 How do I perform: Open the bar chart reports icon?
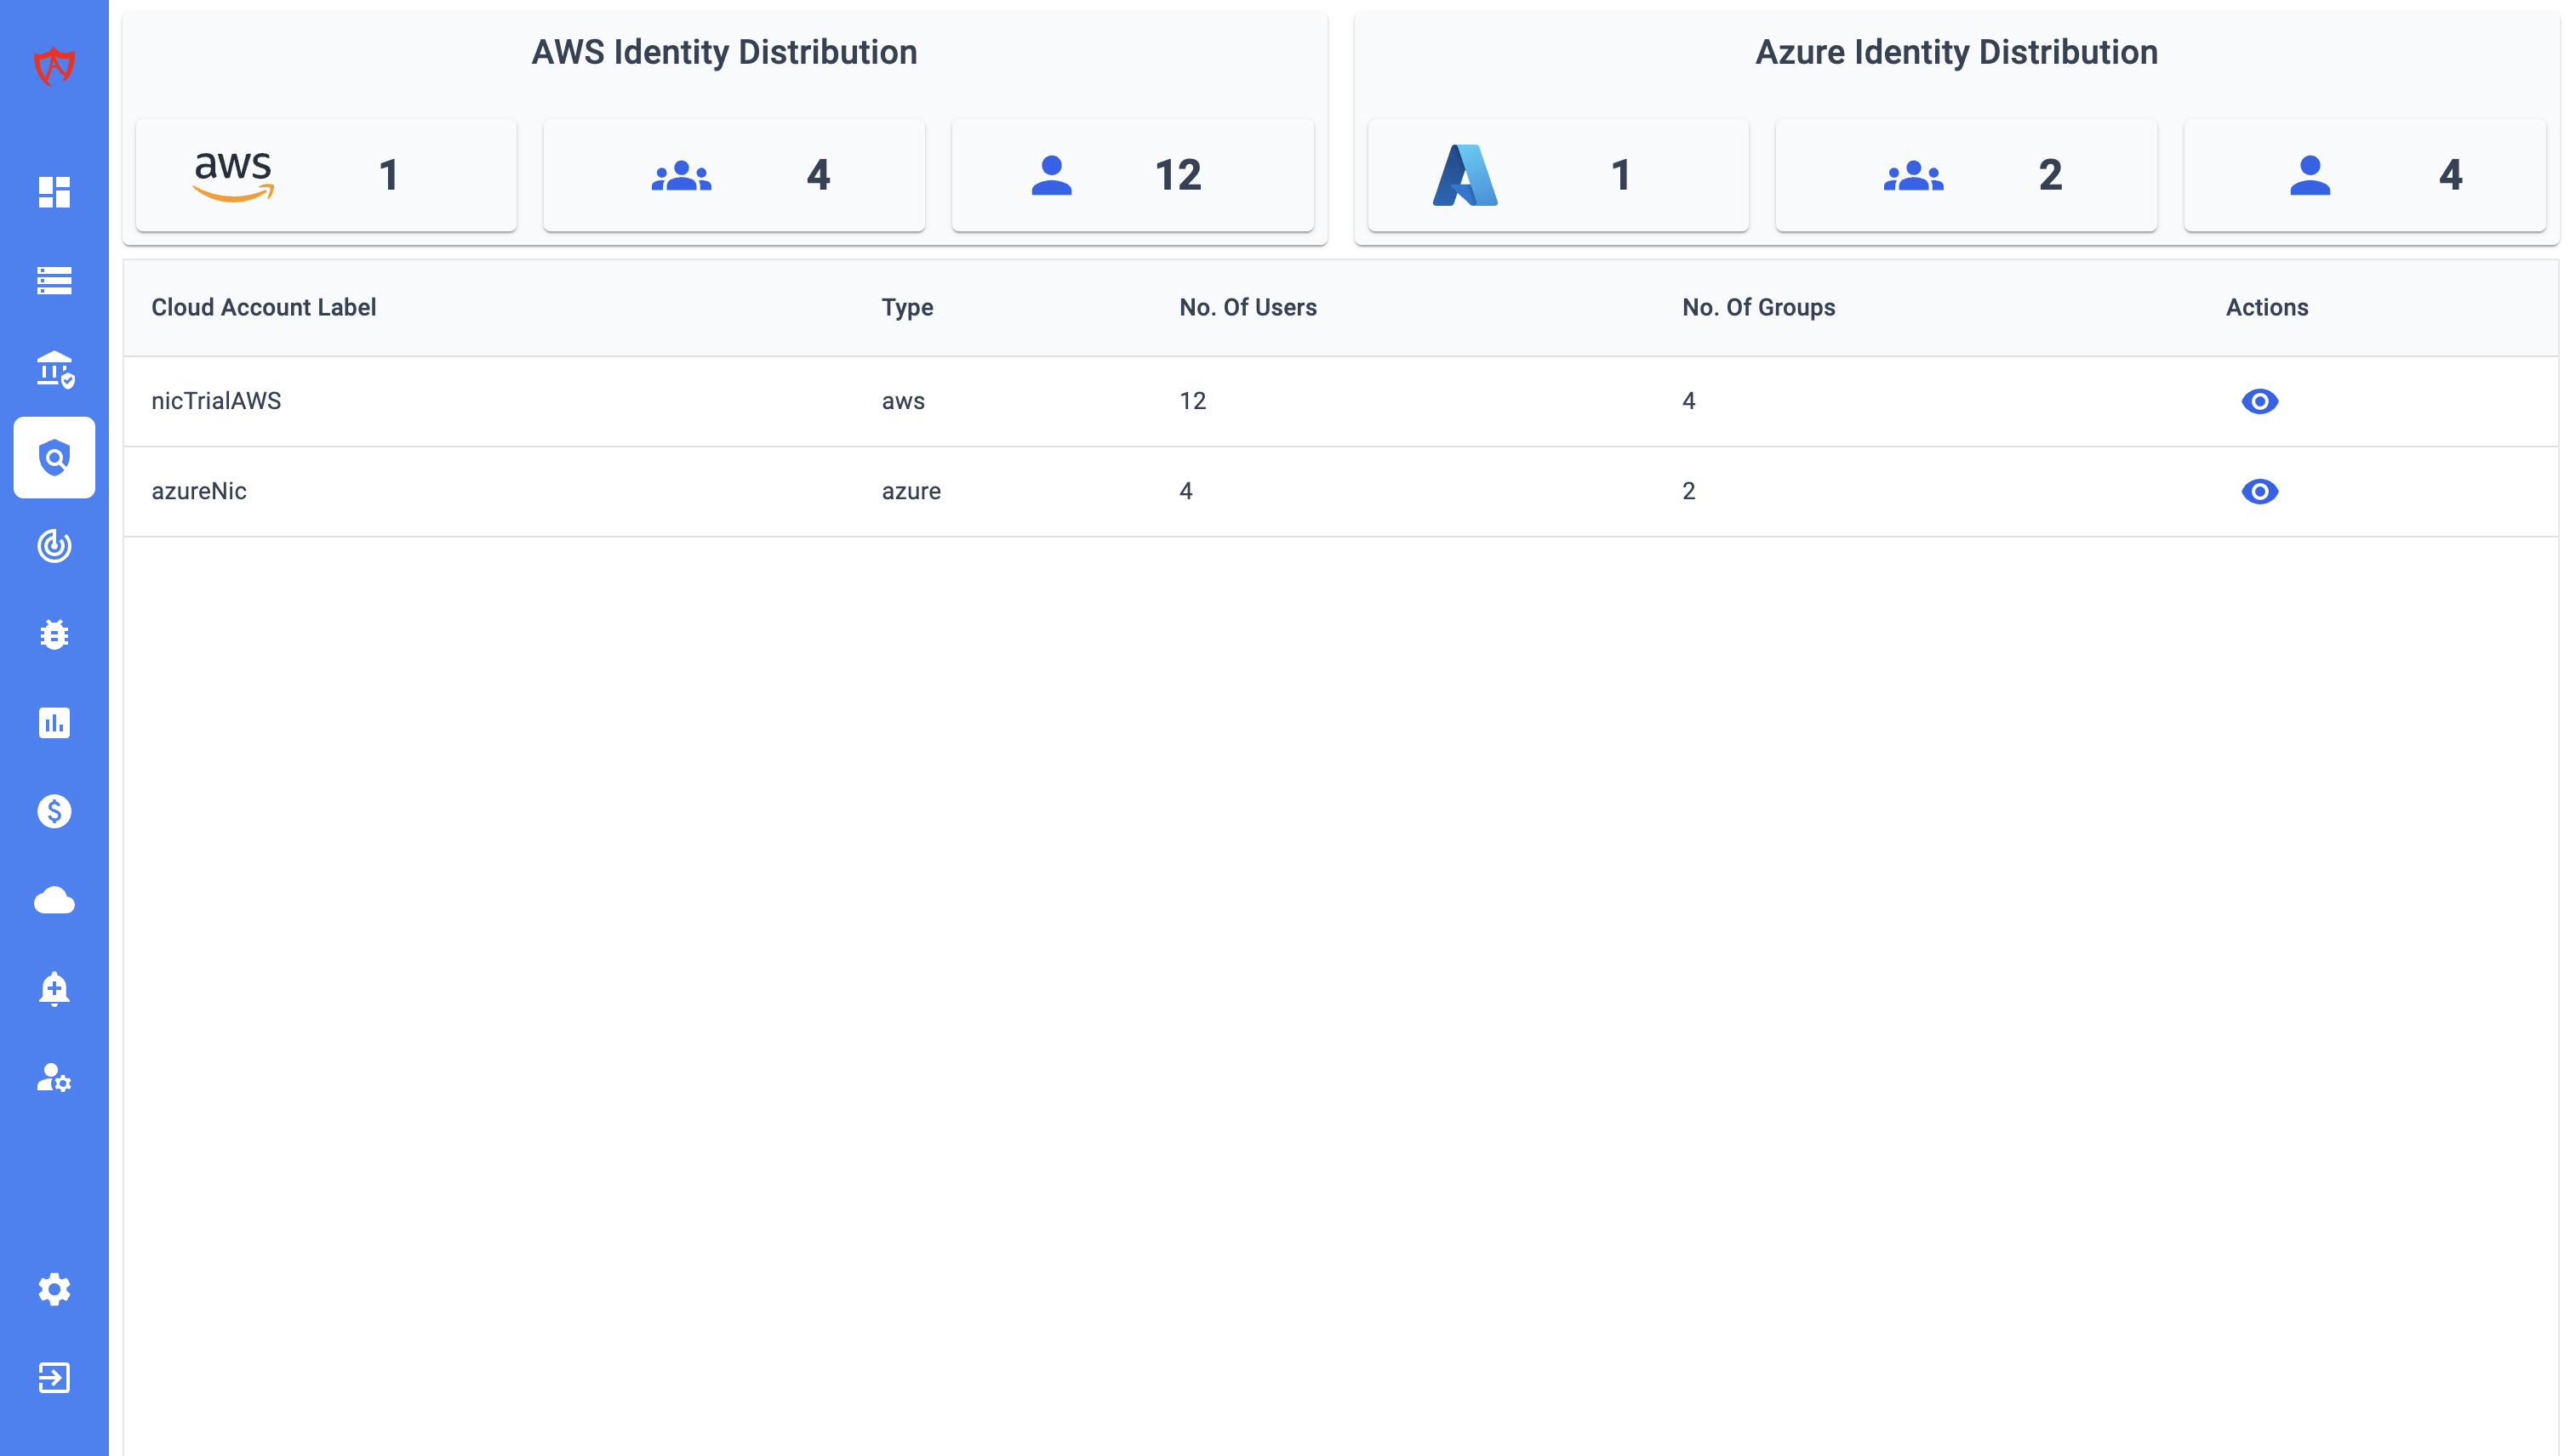pyautogui.click(x=54, y=723)
